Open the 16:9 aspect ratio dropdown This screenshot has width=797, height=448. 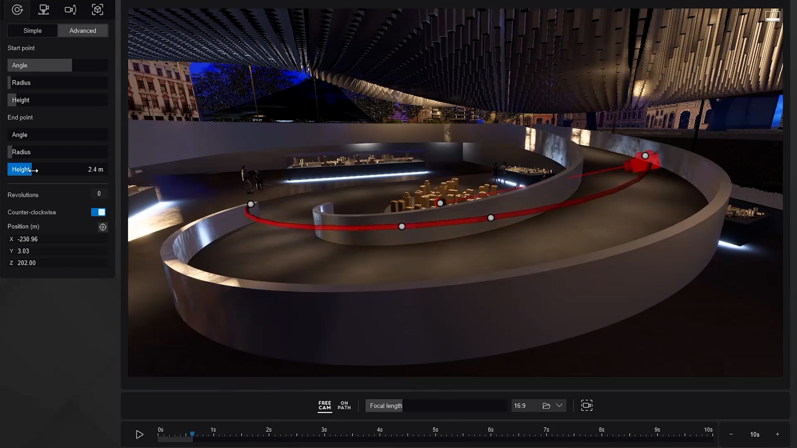560,405
